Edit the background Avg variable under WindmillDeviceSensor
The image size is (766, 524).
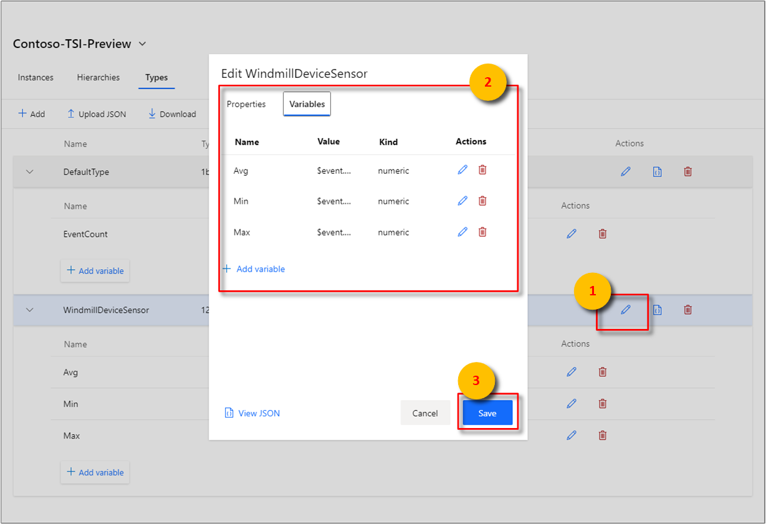point(572,372)
